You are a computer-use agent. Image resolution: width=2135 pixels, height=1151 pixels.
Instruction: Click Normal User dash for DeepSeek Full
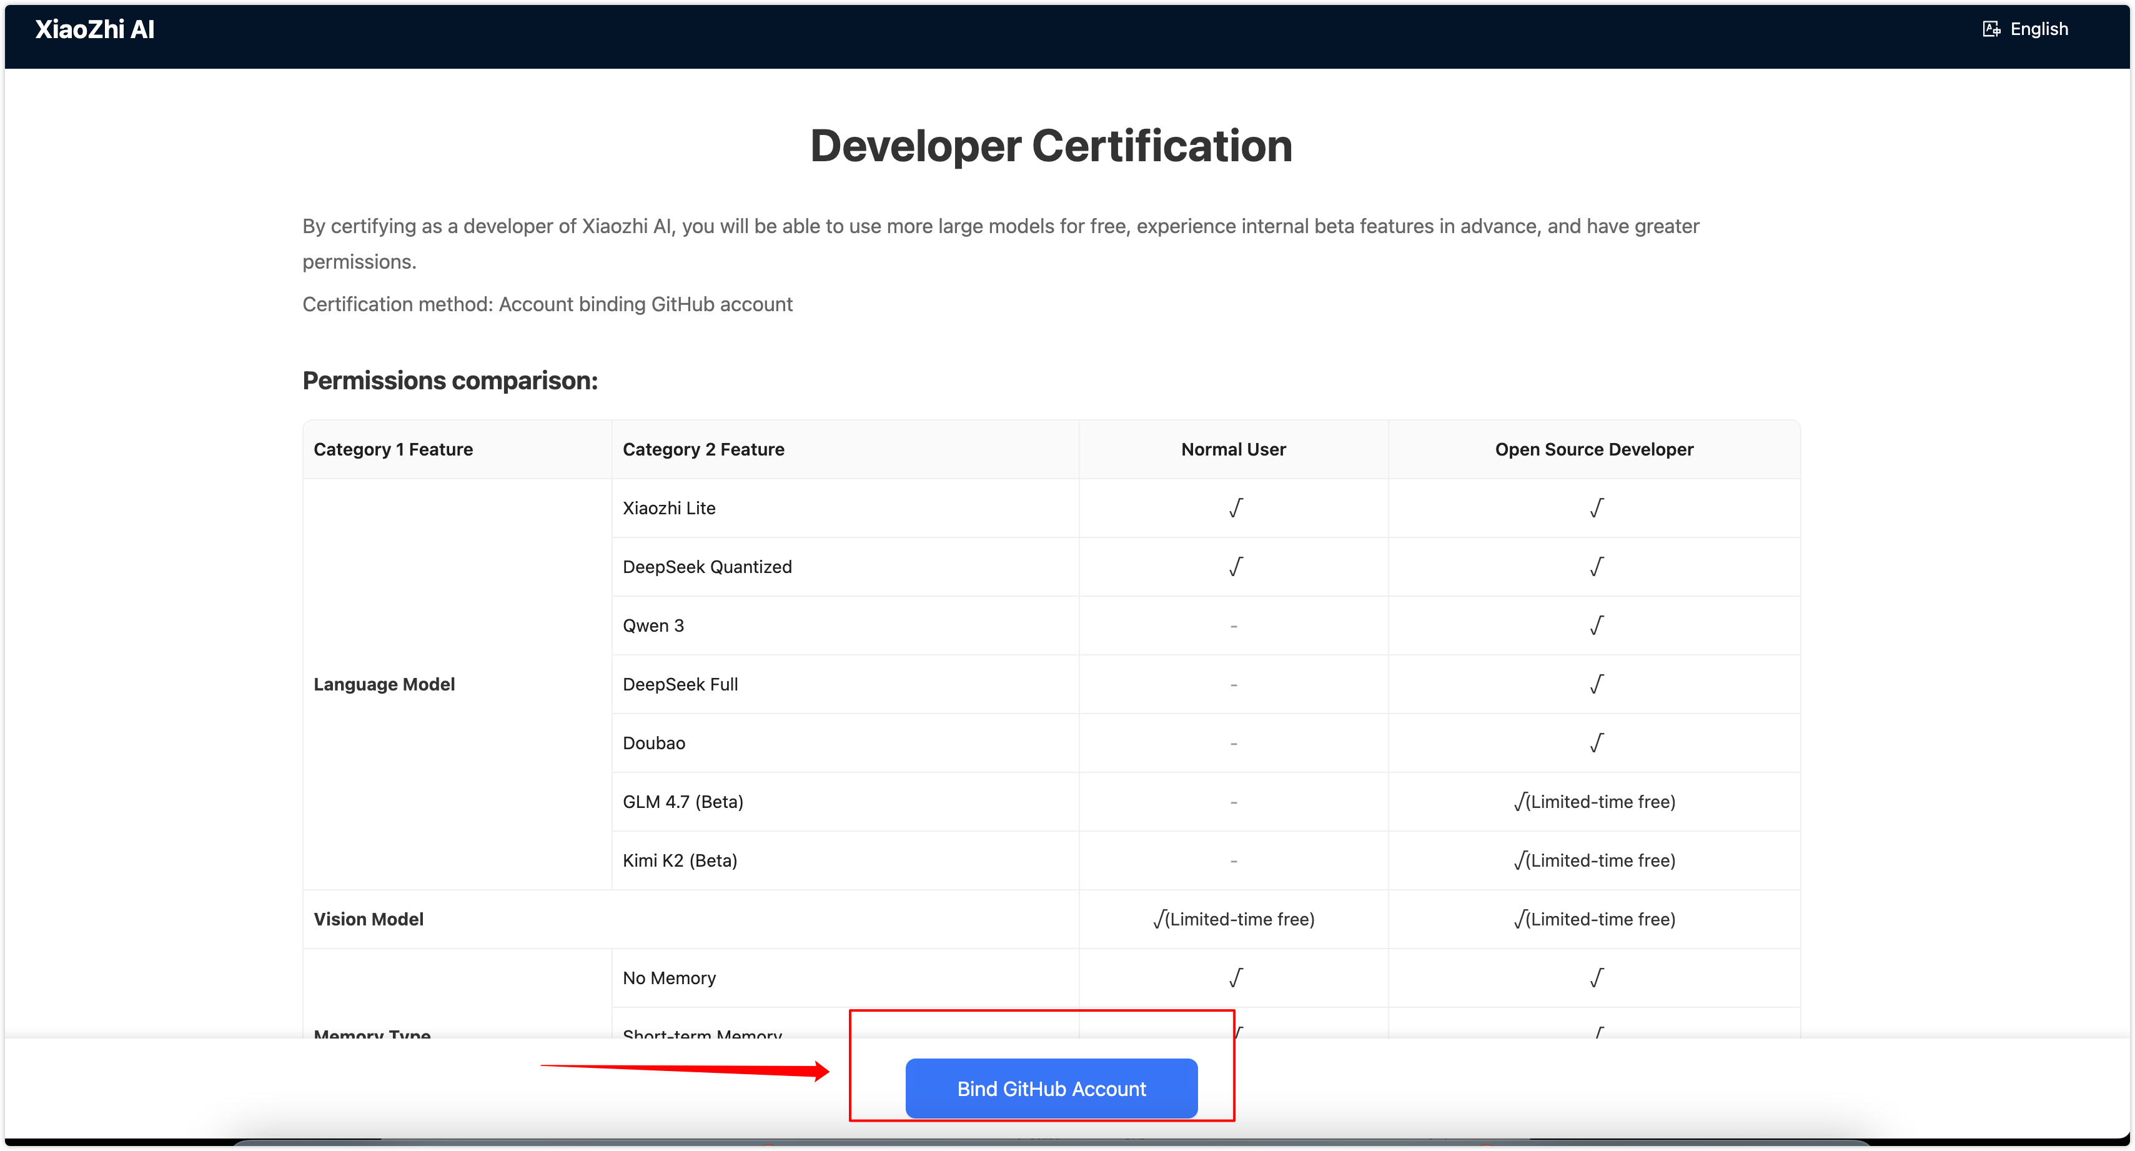click(1233, 685)
